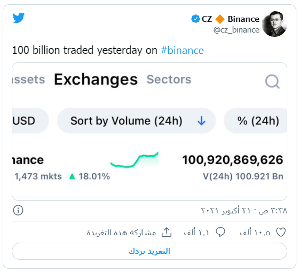Open the USD currency pill
Screen dimensions: 299x271
30,121
